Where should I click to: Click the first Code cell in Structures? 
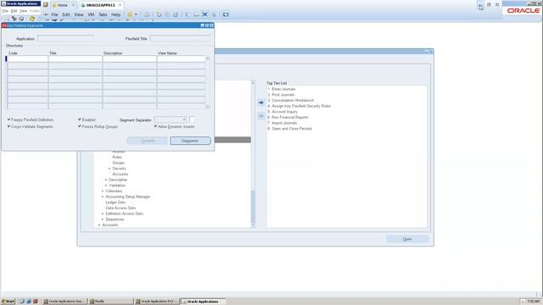pos(27,58)
